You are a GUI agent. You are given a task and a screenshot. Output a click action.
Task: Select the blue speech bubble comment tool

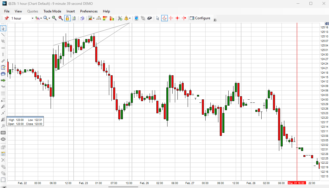[3, 74]
